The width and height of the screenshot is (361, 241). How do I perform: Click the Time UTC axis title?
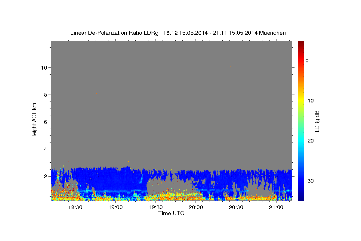coord(171,213)
